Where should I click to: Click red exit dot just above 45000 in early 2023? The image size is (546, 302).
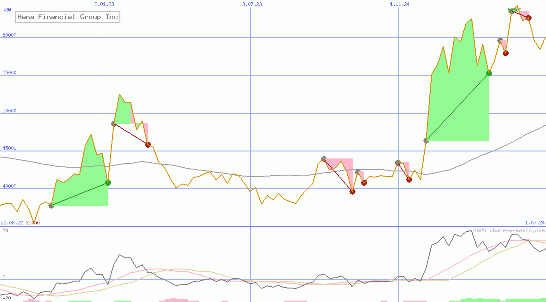148,144
